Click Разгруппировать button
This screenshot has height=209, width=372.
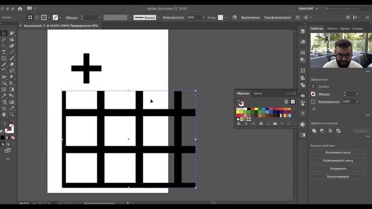click(x=338, y=176)
